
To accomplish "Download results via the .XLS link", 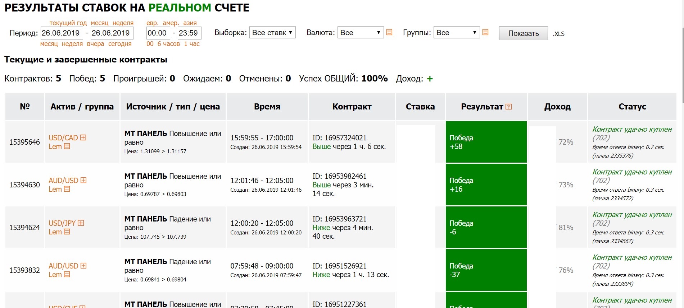I will 559,34.
